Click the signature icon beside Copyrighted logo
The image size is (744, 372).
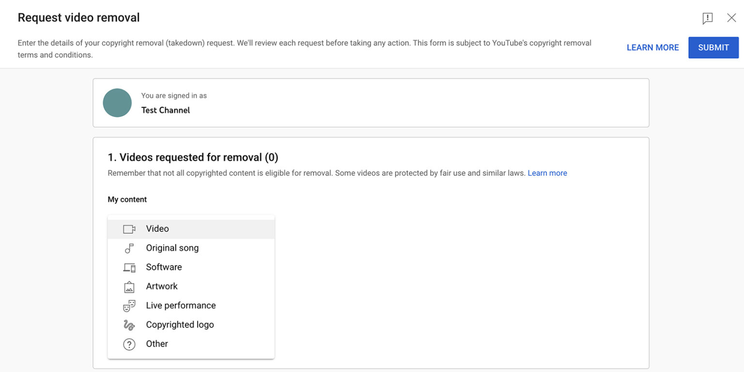click(x=129, y=325)
